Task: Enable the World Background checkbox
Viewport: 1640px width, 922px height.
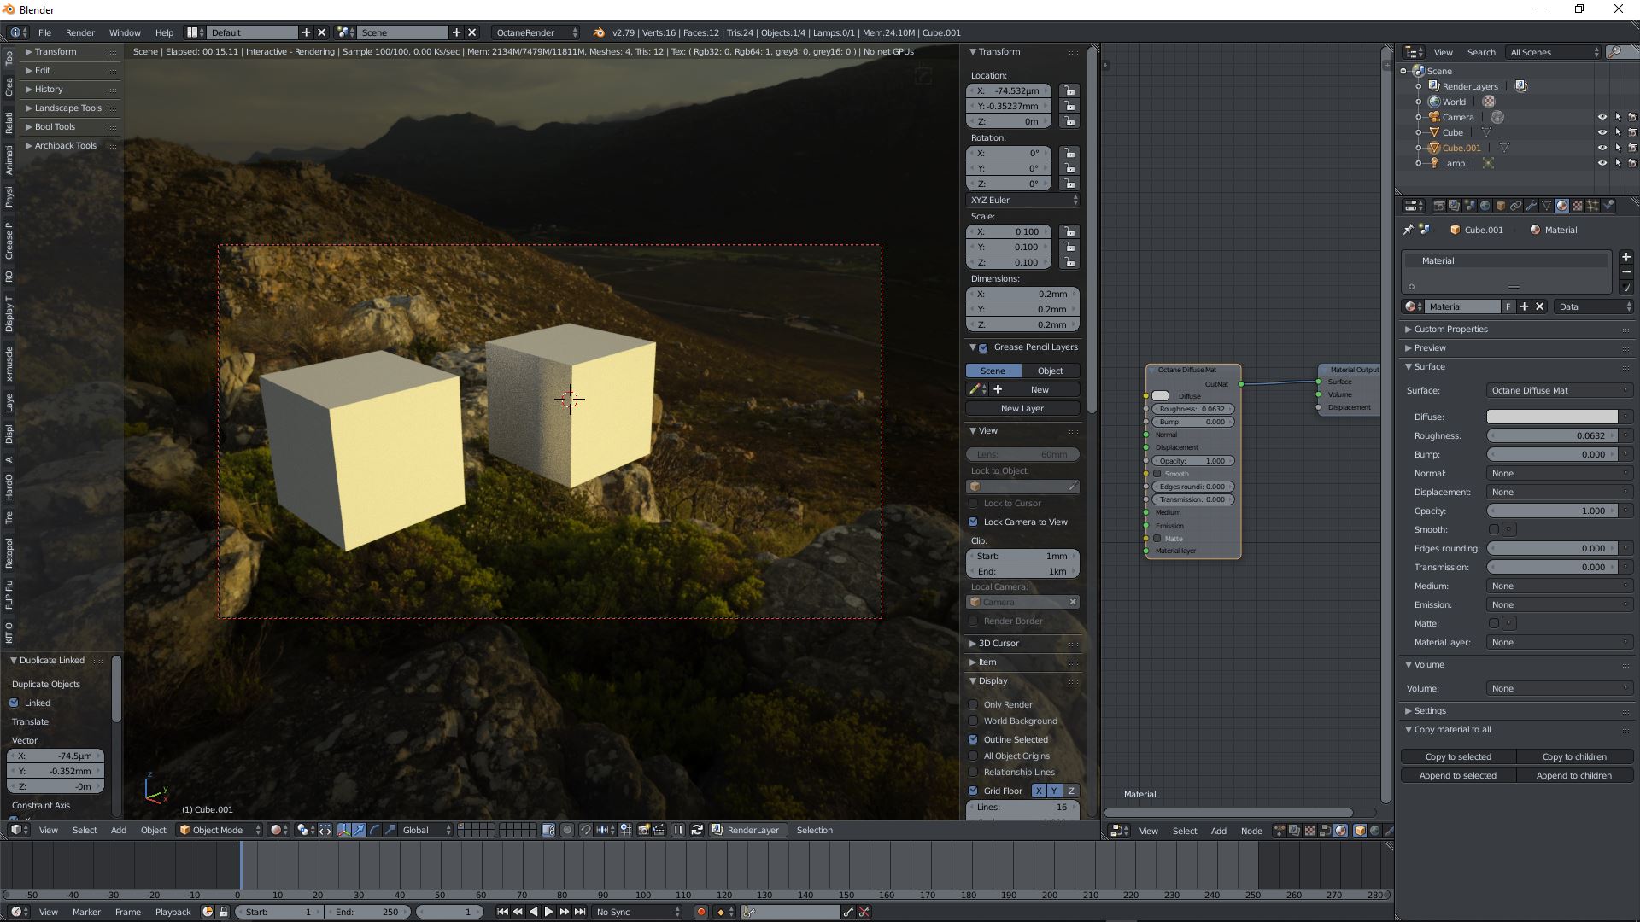Action: pos(973,721)
